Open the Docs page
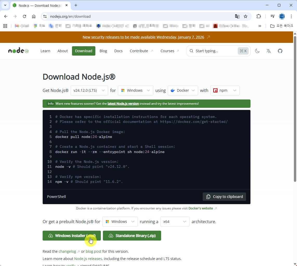Image resolution: width=297 pixels, height=266 pixels. point(118,51)
